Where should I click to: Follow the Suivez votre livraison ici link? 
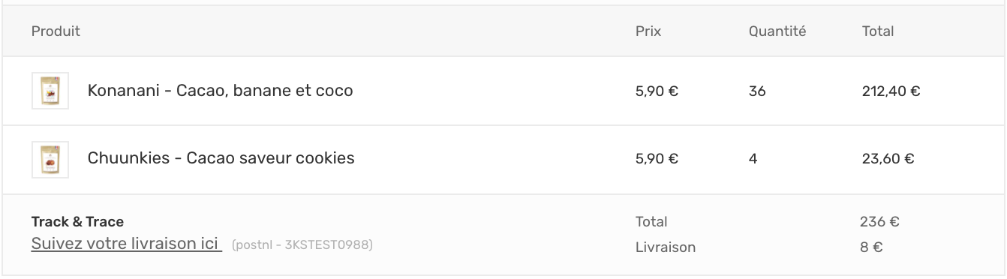click(x=127, y=244)
